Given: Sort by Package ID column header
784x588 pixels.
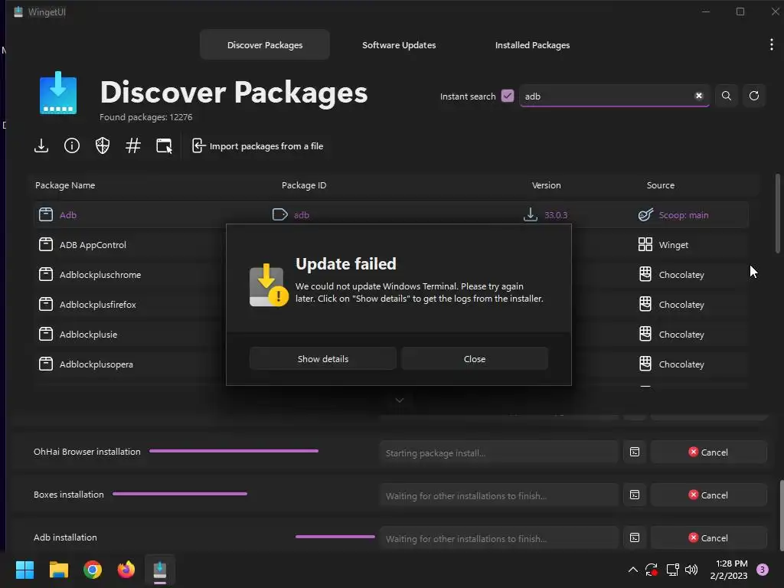Looking at the screenshot, I should click(x=303, y=185).
